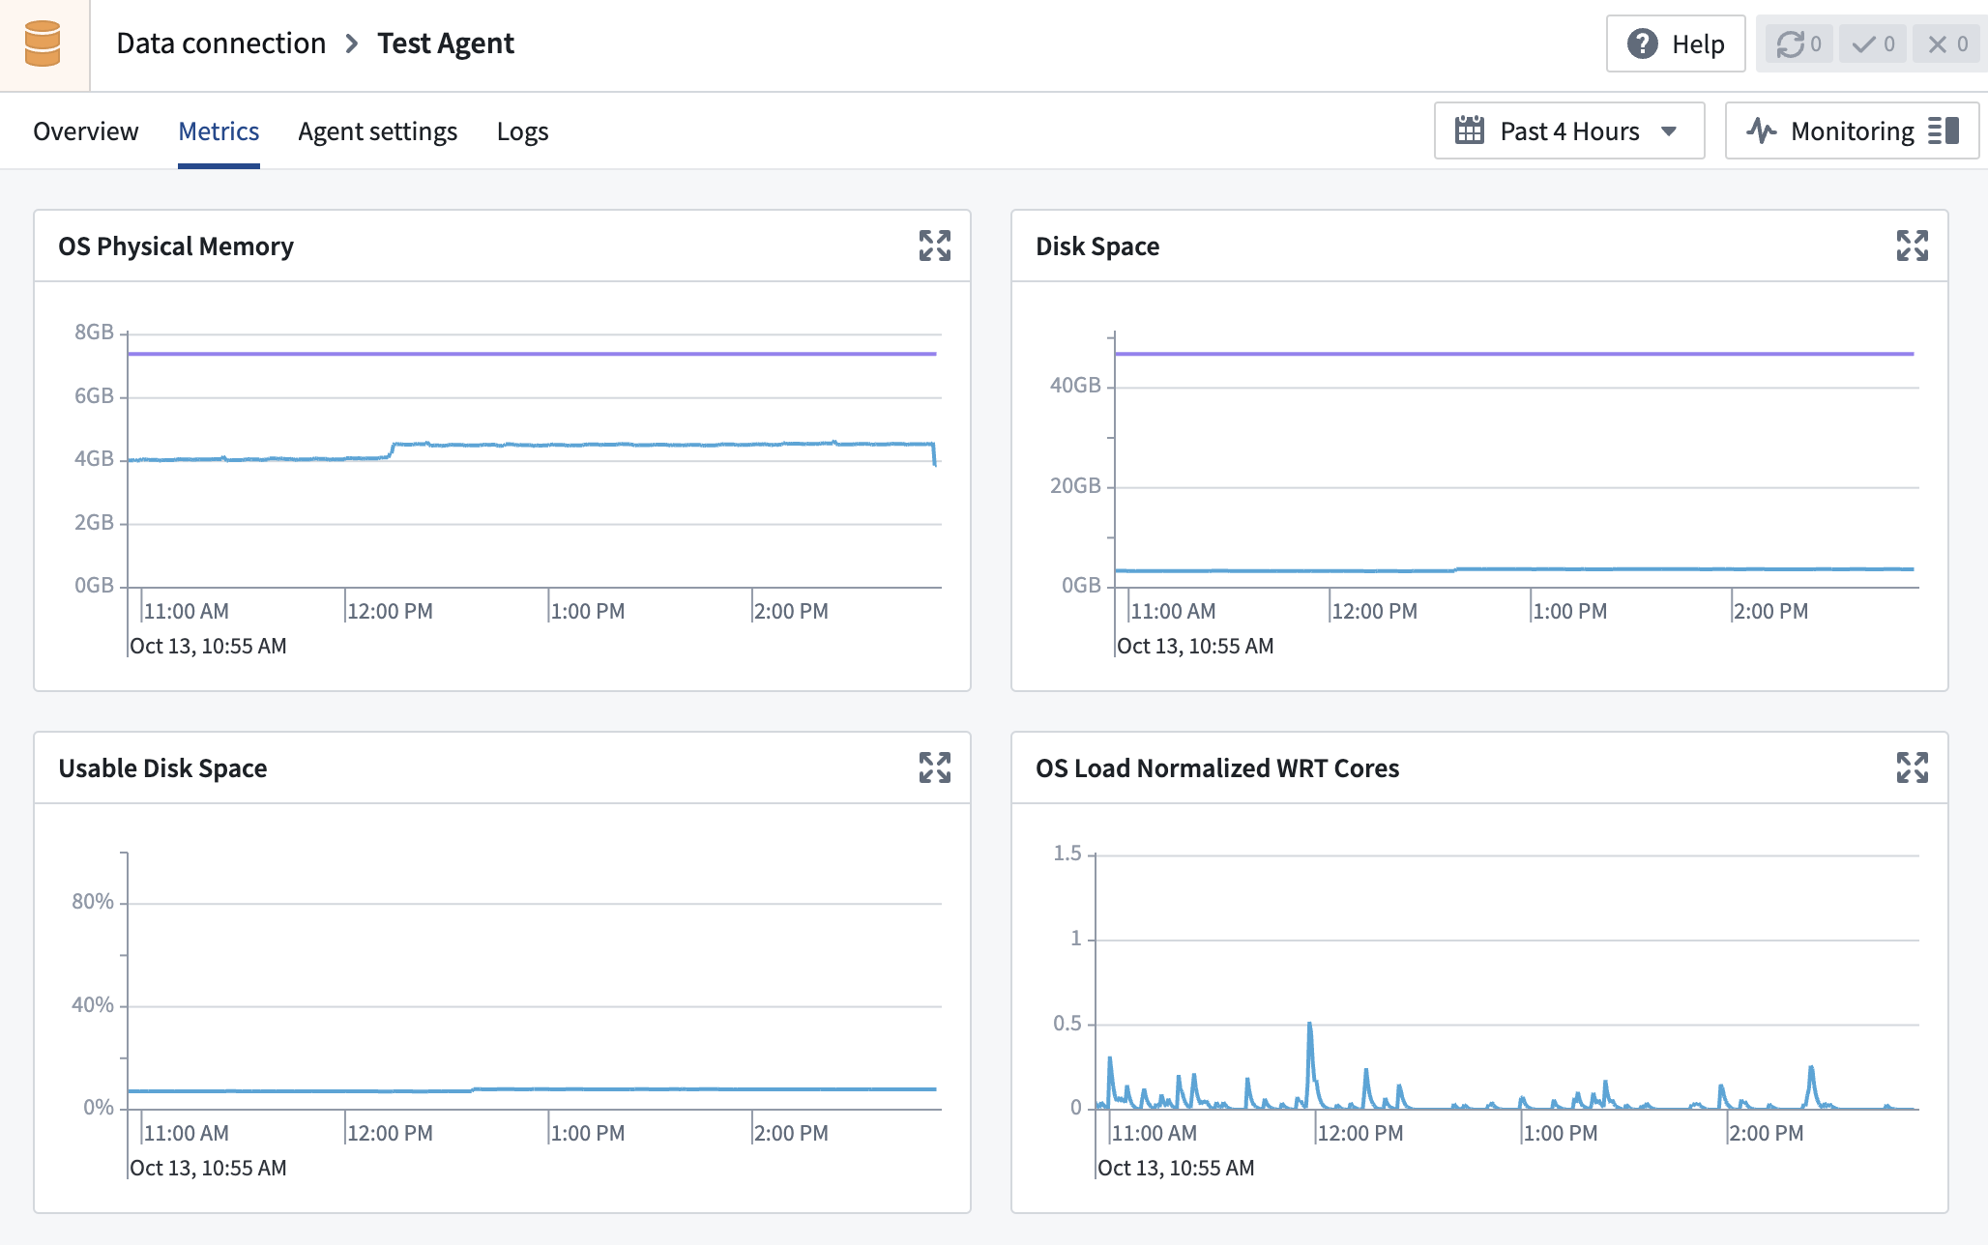Select the Metrics tab
Screen dimensions: 1988x1245
coord(219,131)
